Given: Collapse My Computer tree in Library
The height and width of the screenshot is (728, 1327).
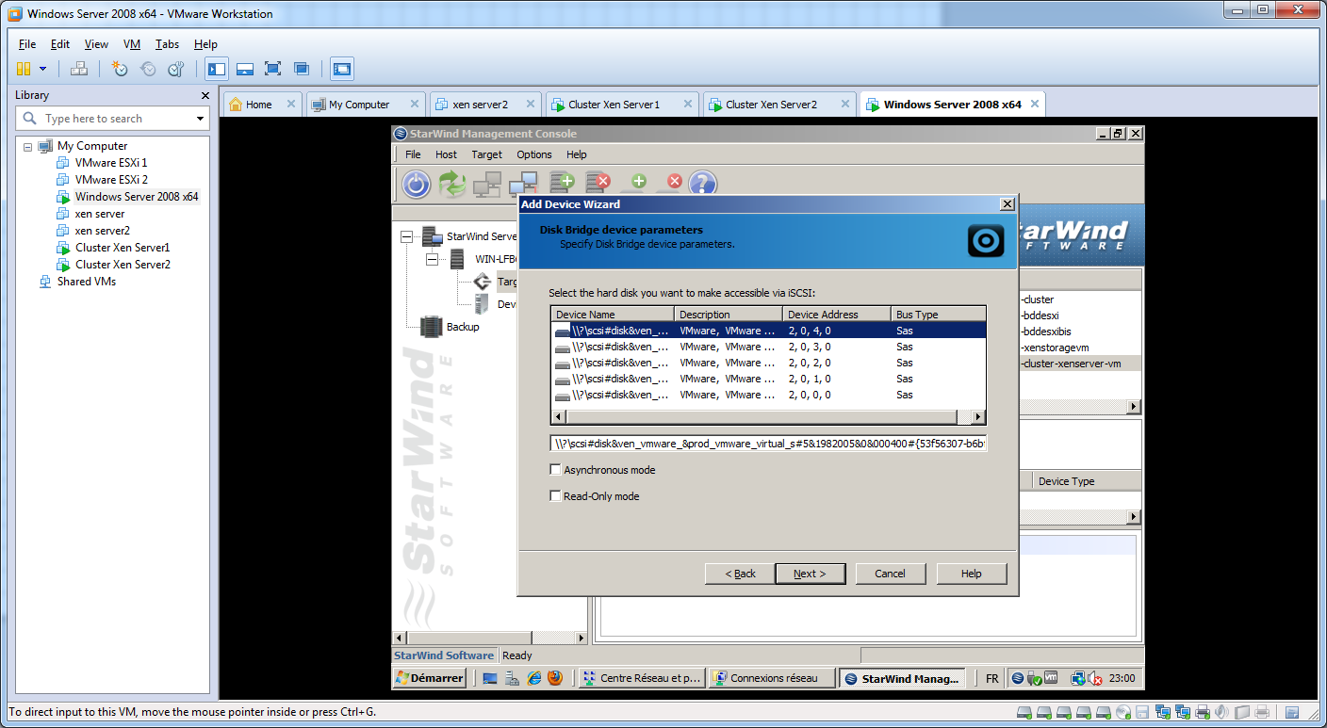Looking at the screenshot, I should pyautogui.click(x=27, y=147).
